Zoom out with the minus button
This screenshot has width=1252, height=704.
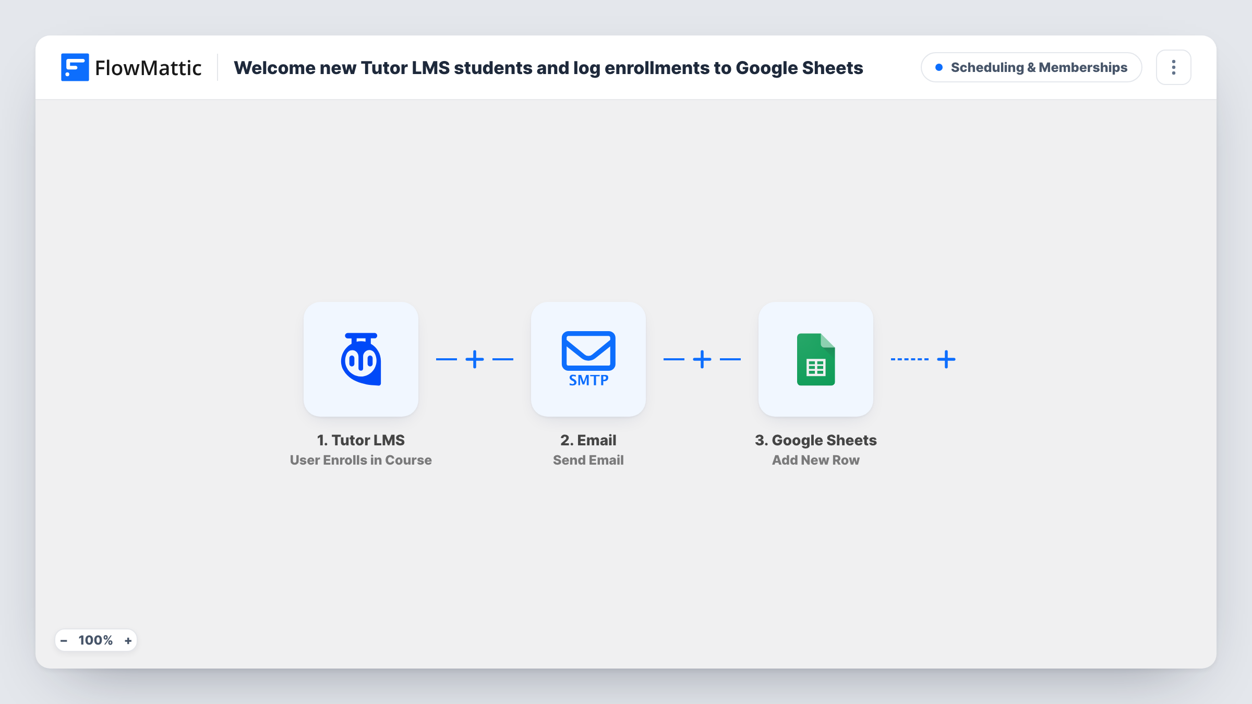[x=64, y=640]
